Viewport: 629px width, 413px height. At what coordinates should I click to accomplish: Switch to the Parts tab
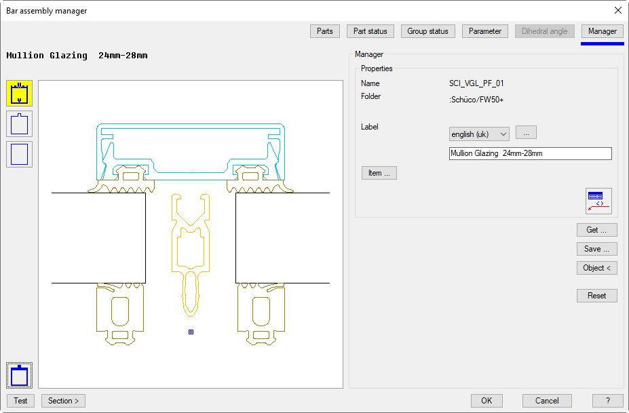pos(325,31)
